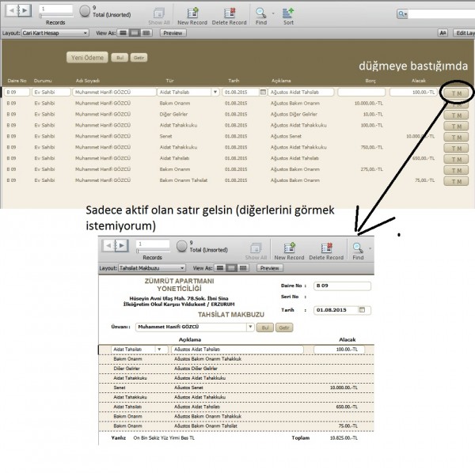Click the top Preview button
This screenshot has height=473, width=475.
[173, 33]
